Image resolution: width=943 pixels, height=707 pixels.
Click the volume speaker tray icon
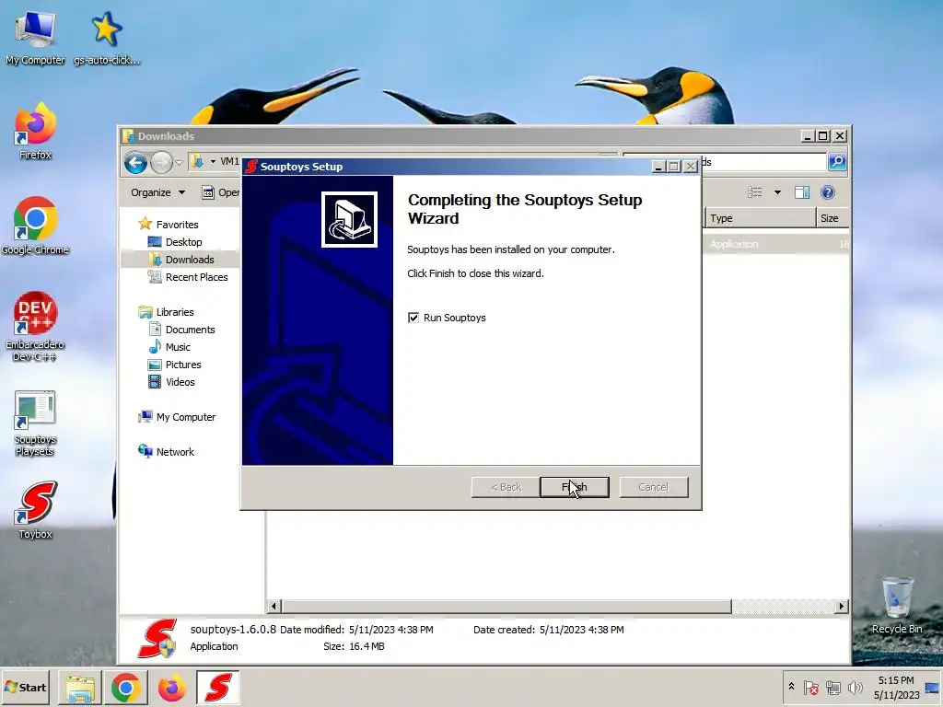click(855, 687)
